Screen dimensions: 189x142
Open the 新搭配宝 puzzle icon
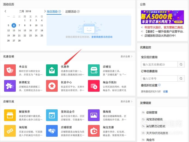tap(10, 86)
